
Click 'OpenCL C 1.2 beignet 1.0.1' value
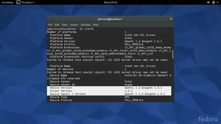point(145,94)
